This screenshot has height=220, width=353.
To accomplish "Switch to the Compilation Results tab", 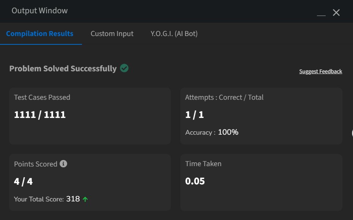I will pos(40,34).
